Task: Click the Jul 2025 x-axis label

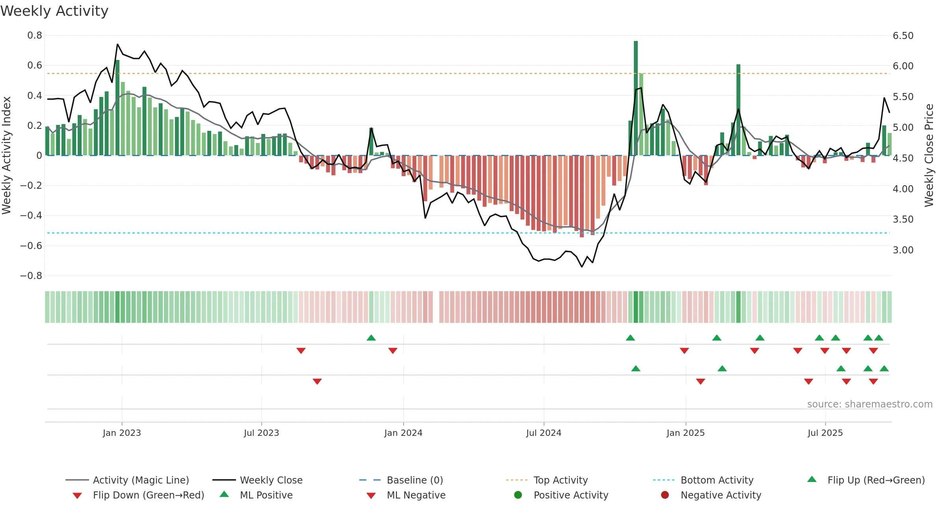Action: point(825,433)
